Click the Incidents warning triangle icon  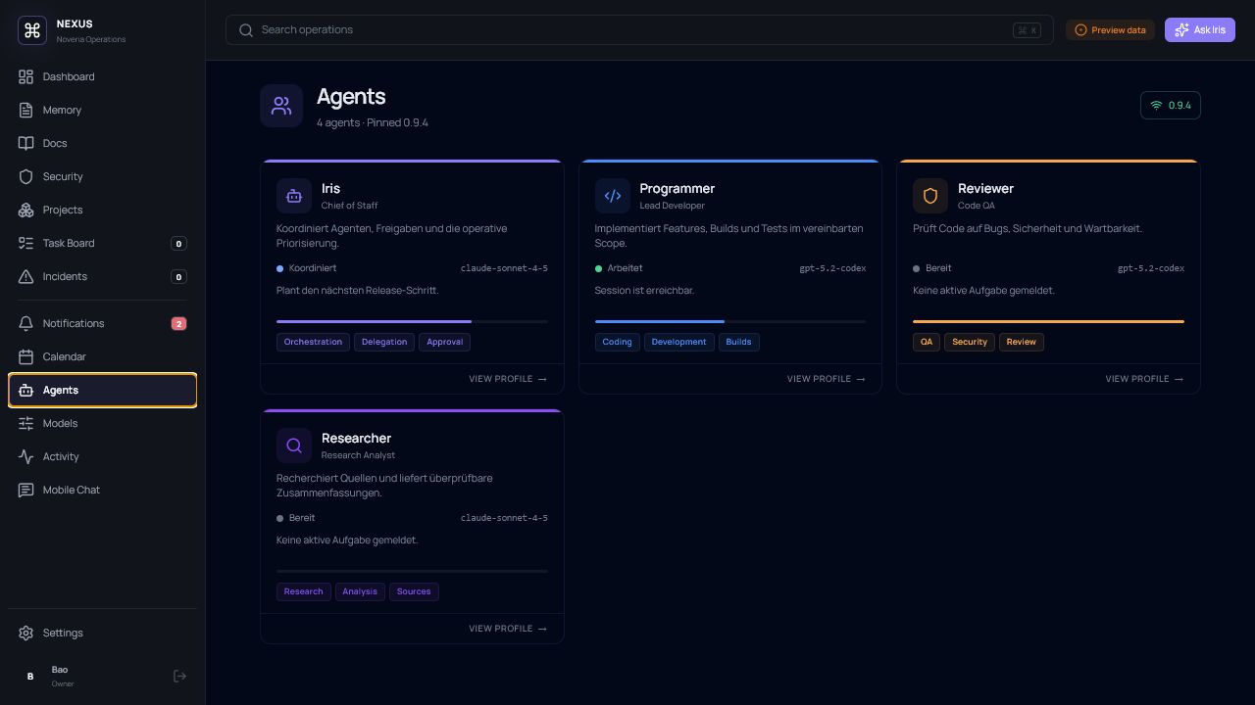(x=25, y=276)
